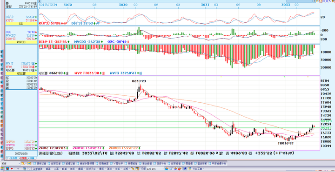Open the TSE.TW symbol combo box
The height and width of the screenshot is (172, 335).
pos(155,169)
